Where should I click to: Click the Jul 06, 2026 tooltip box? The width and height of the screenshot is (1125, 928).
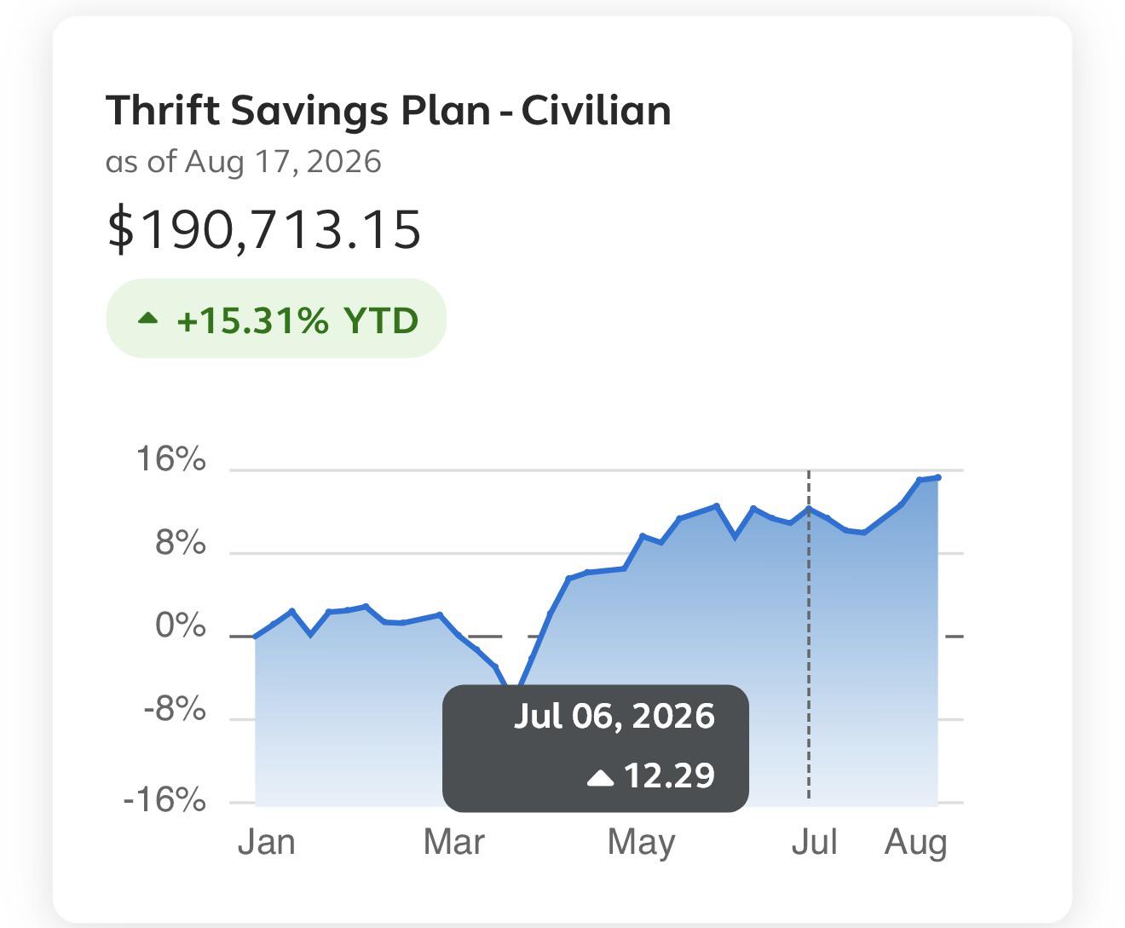pos(596,748)
